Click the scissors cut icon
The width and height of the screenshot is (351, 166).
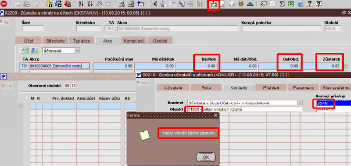coord(154,4)
